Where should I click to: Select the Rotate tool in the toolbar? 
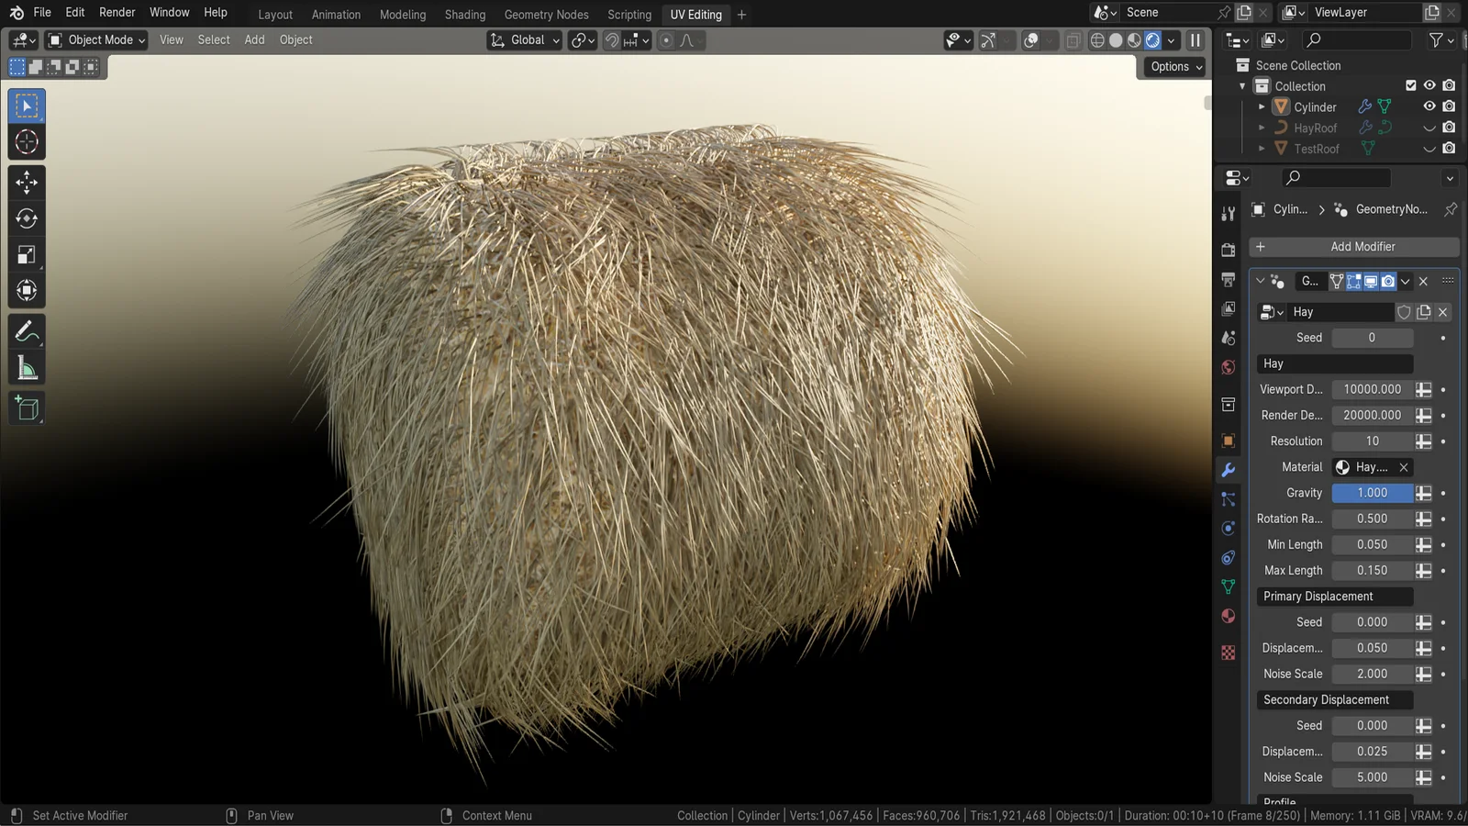(x=27, y=218)
